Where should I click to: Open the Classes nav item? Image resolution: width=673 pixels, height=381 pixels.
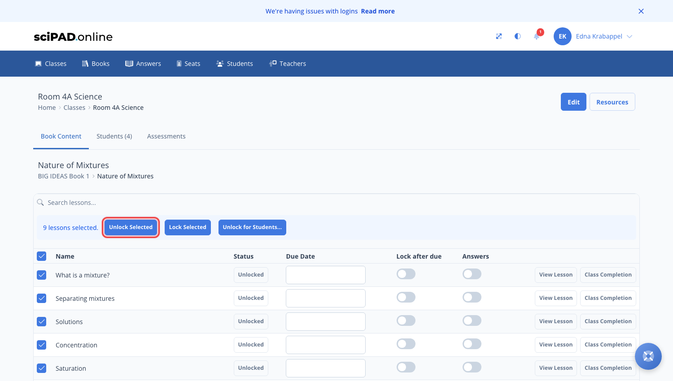[x=51, y=64]
